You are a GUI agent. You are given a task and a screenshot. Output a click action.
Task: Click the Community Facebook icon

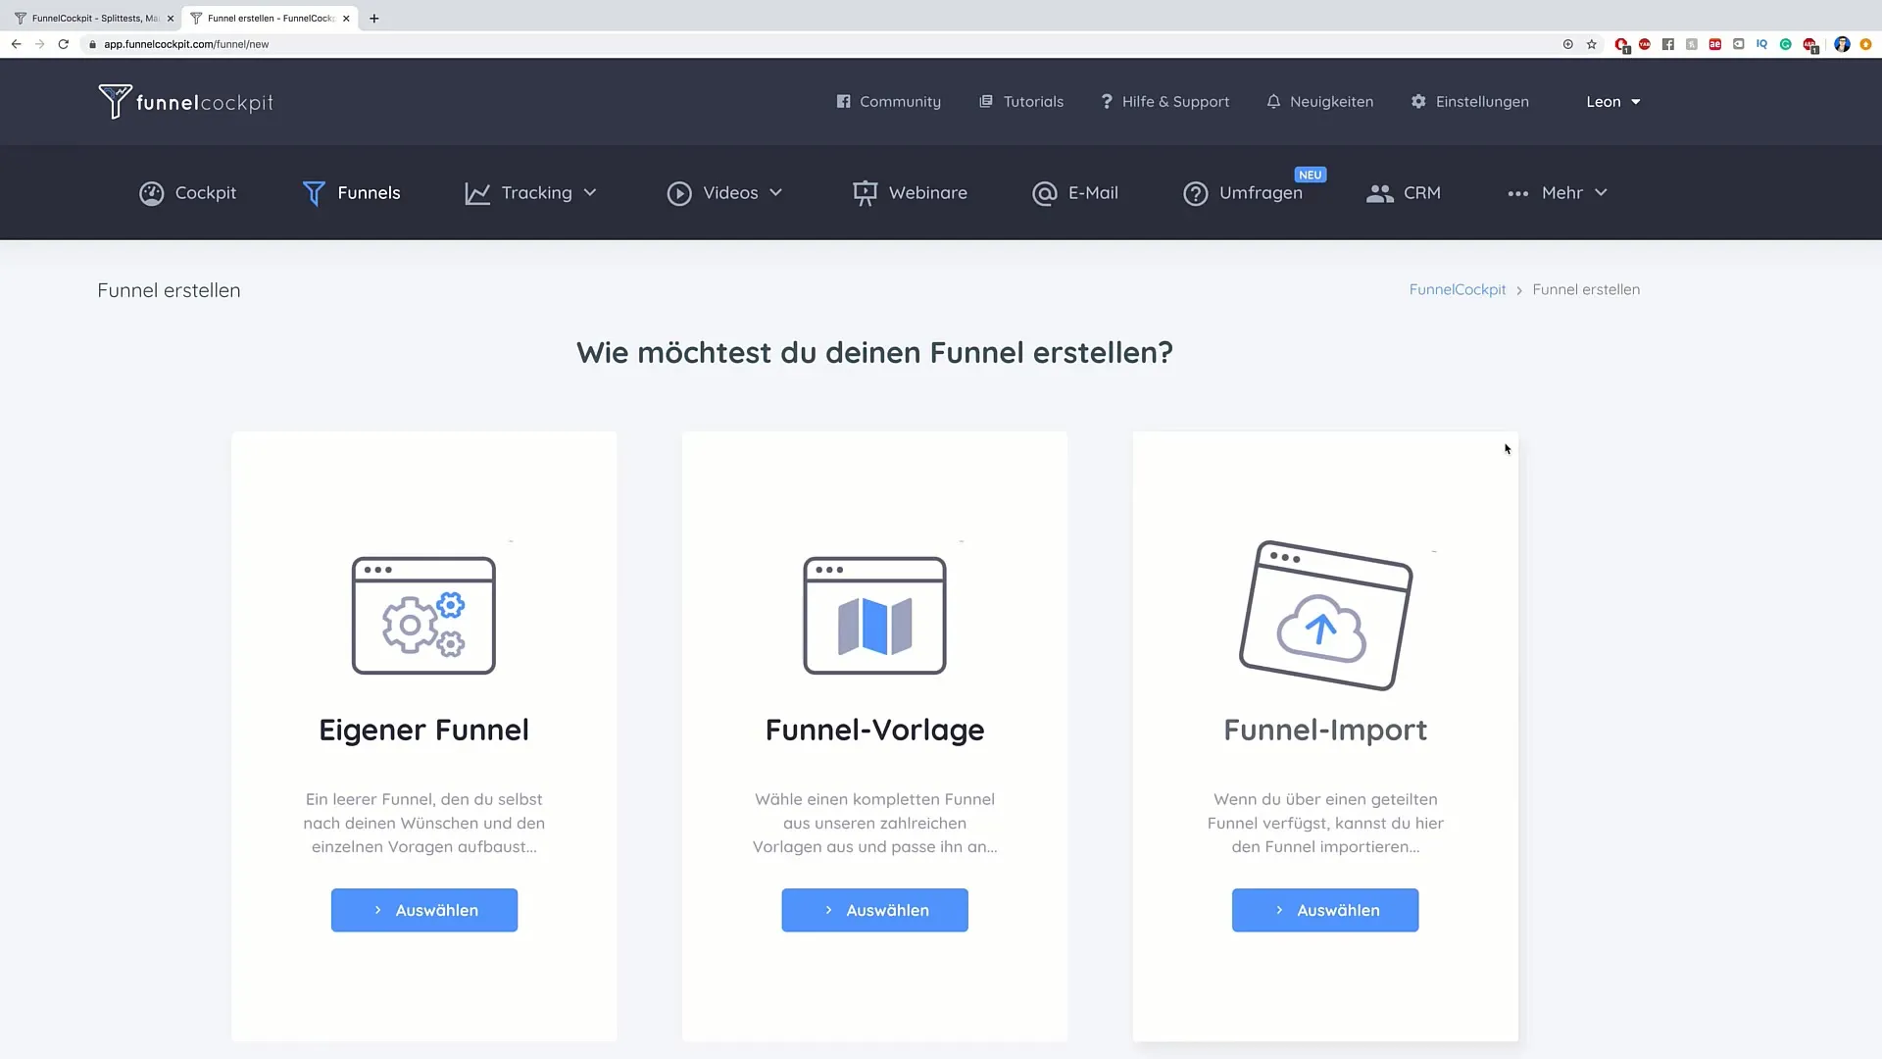pyautogui.click(x=841, y=101)
